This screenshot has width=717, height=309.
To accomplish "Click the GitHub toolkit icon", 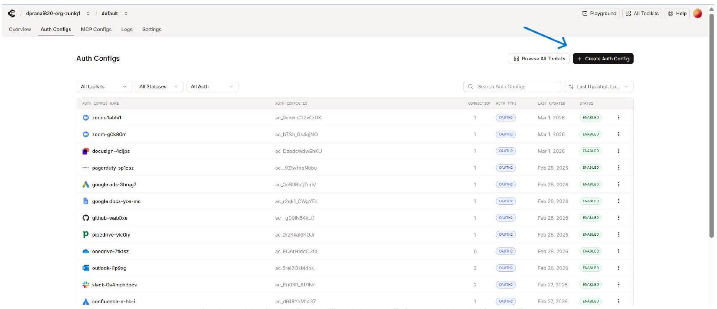I will 86,218.
